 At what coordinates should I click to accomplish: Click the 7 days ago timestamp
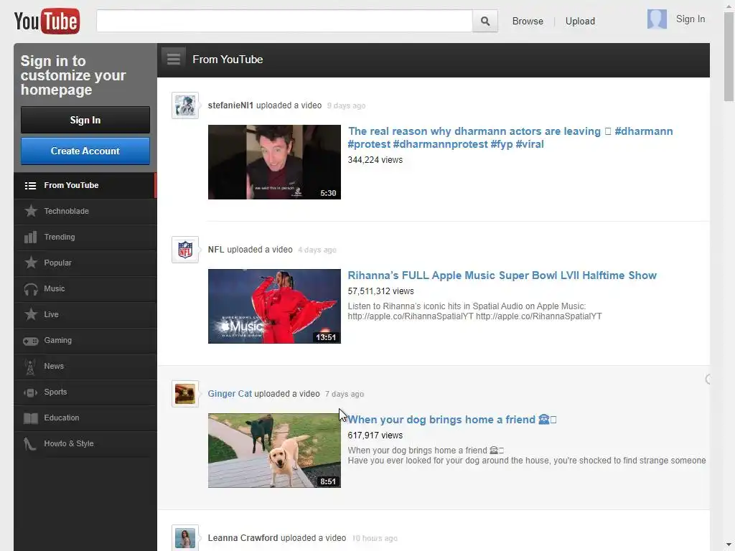tap(345, 394)
